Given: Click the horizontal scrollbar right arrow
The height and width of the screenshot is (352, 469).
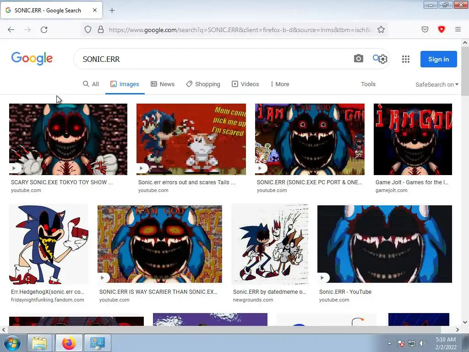Looking at the screenshot, I should [x=458, y=330].
